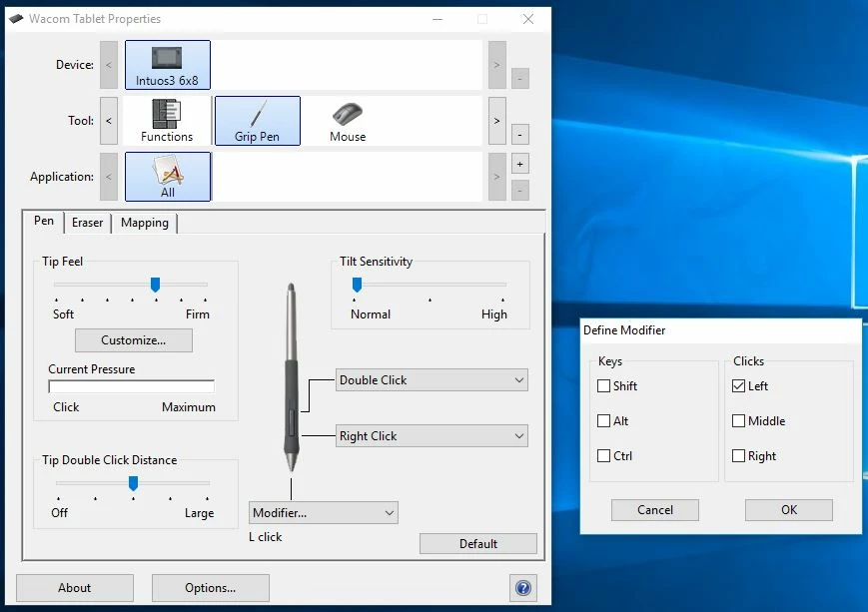Click the Default button
This screenshot has width=868, height=612.
pyautogui.click(x=478, y=544)
